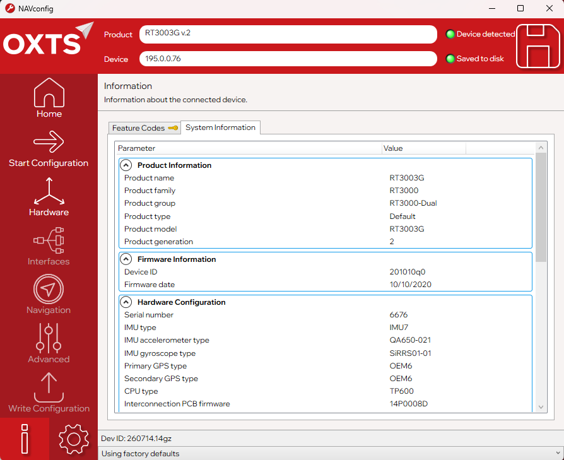Click the Saved to disk green indicator
This screenshot has height=460, width=564.
click(450, 59)
